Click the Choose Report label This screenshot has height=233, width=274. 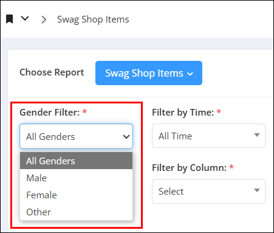click(52, 72)
